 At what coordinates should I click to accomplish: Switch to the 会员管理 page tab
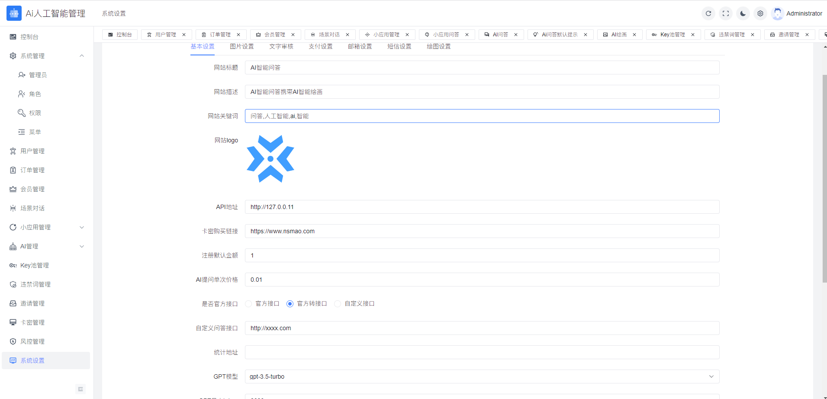pos(275,35)
